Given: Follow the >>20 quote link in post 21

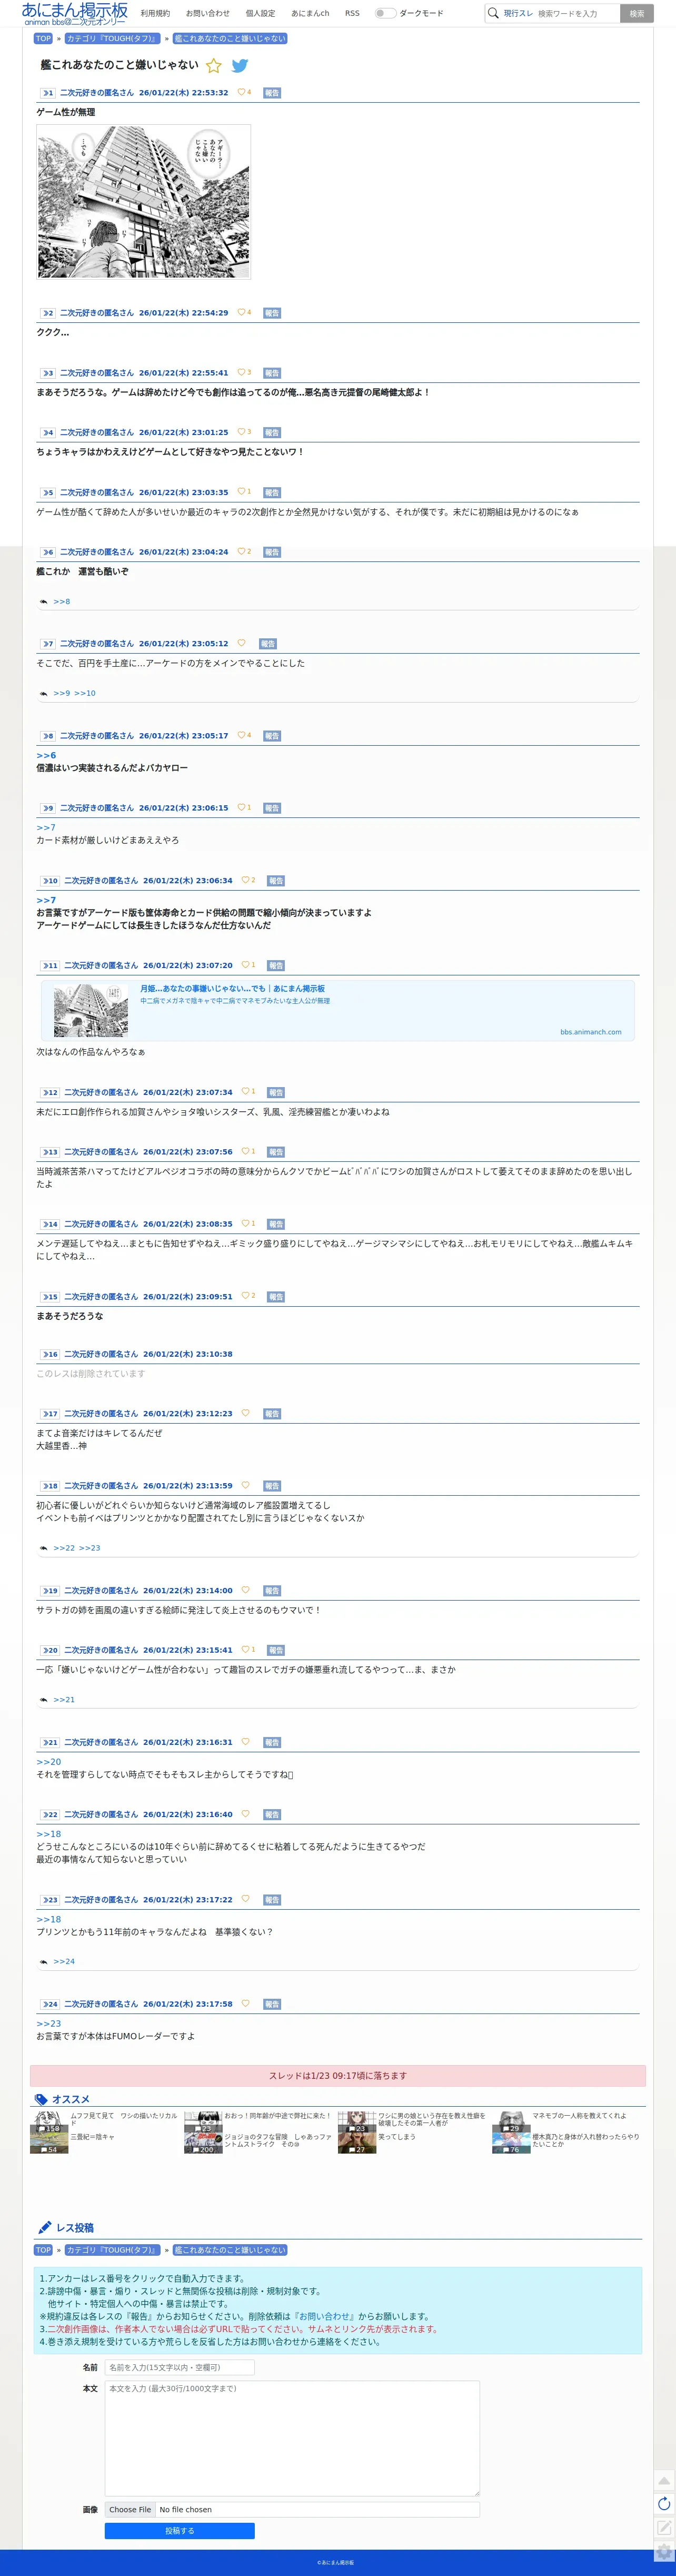Looking at the screenshot, I should [49, 1762].
